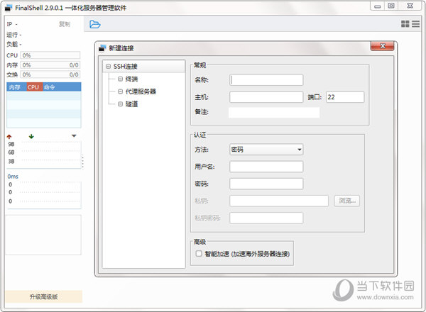This screenshot has height=312, width=426.
Task: Maximize the FinalShell window
Action: [391, 6]
